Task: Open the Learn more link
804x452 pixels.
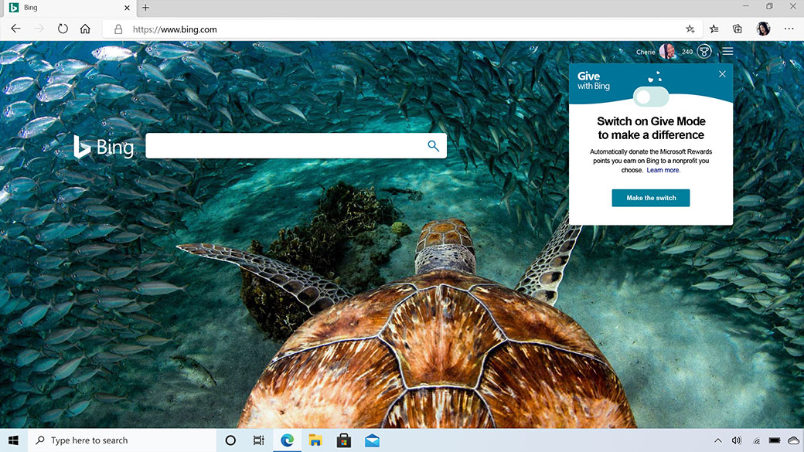Action: (663, 170)
